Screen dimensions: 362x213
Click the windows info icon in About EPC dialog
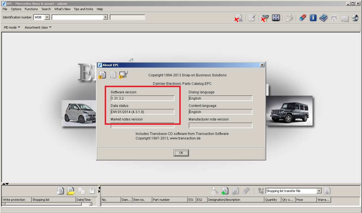click(x=123, y=75)
